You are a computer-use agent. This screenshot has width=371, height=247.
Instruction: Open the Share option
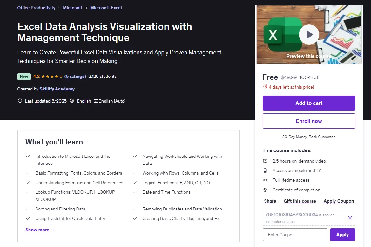click(270, 201)
